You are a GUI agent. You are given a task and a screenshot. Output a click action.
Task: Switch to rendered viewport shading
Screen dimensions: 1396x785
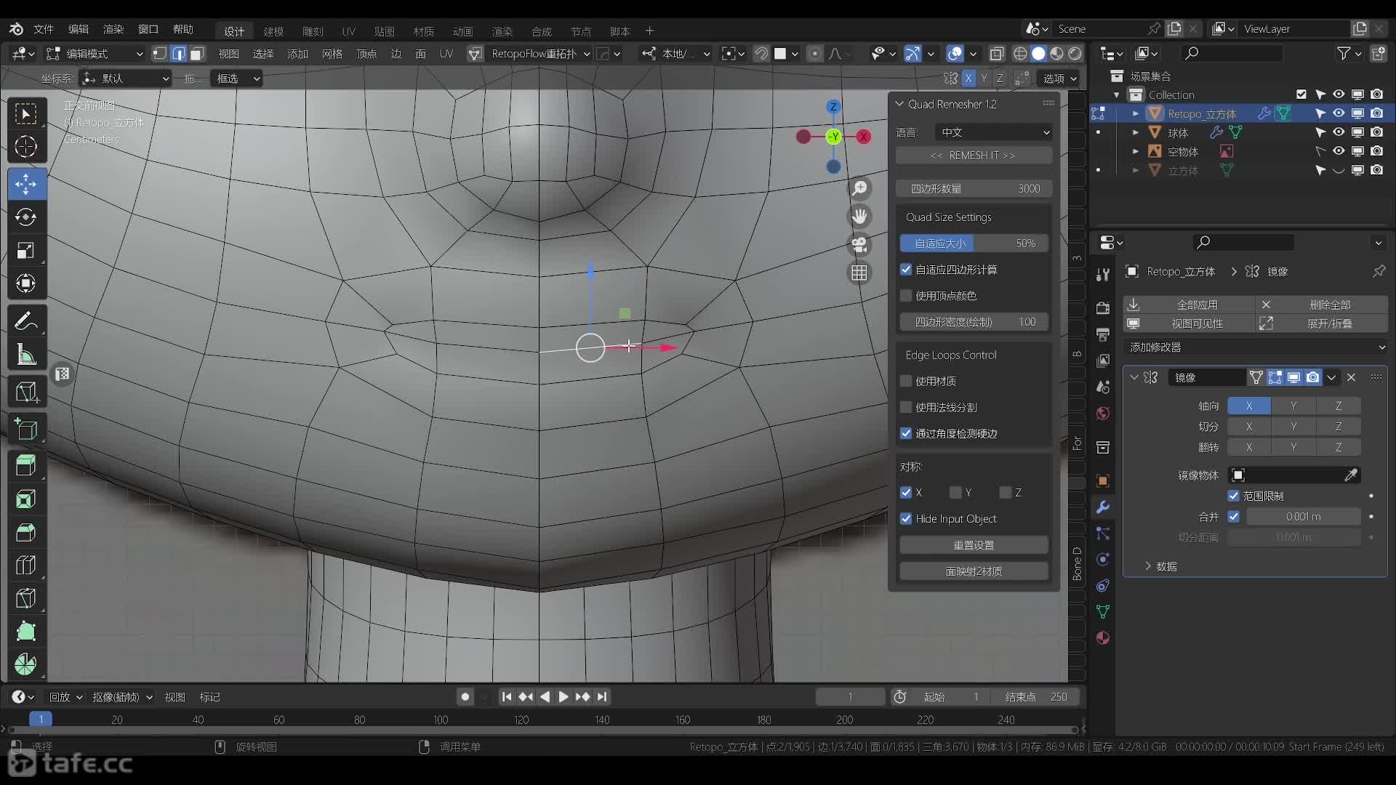coord(1075,54)
